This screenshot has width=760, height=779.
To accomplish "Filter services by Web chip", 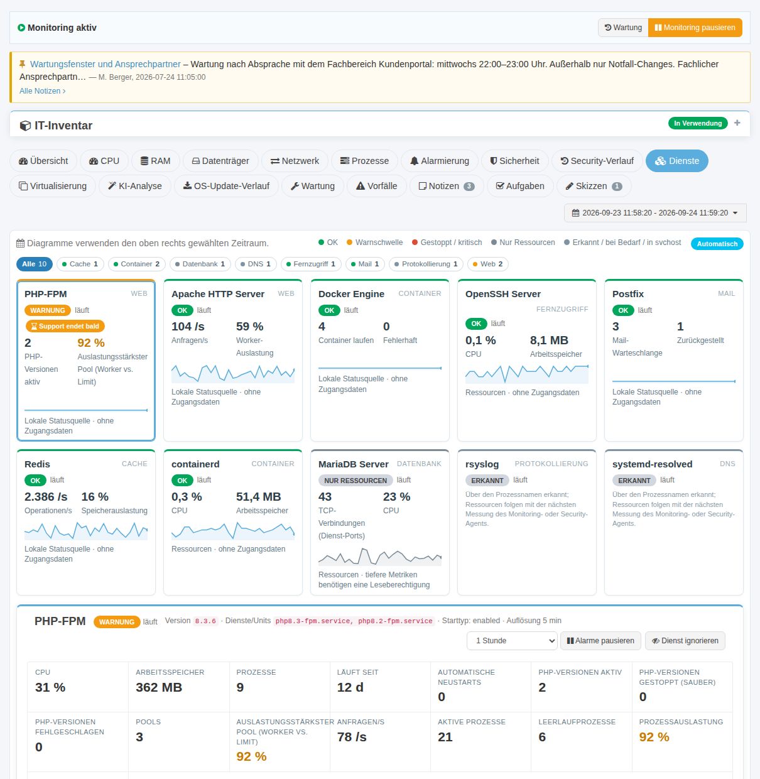I will [x=488, y=264].
